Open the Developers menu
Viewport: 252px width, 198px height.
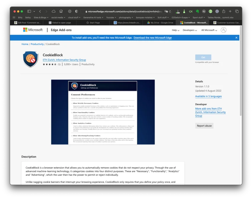coord(190,30)
